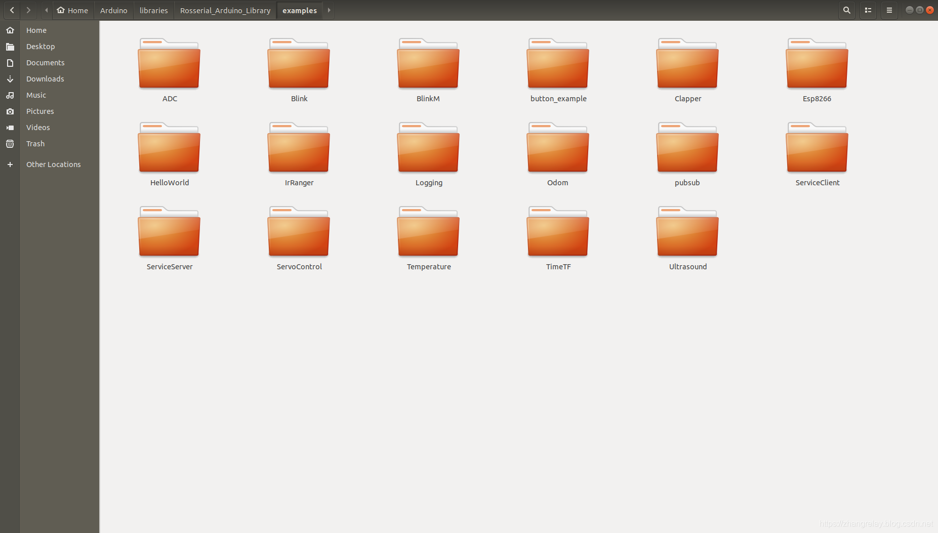Open the hamburger options menu
Viewport: 938px width, 533px height.
point(889,10)
